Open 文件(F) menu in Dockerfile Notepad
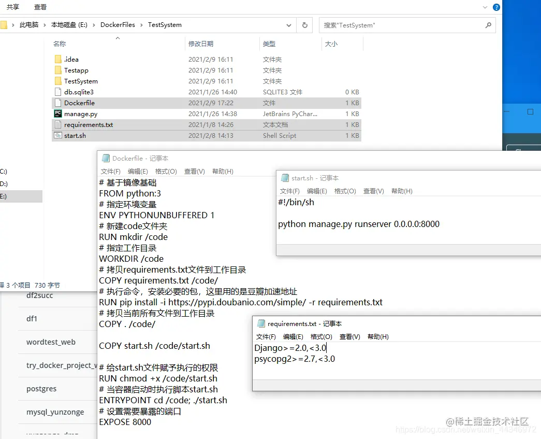Viewport: 541px width, 439px height. 110,172
